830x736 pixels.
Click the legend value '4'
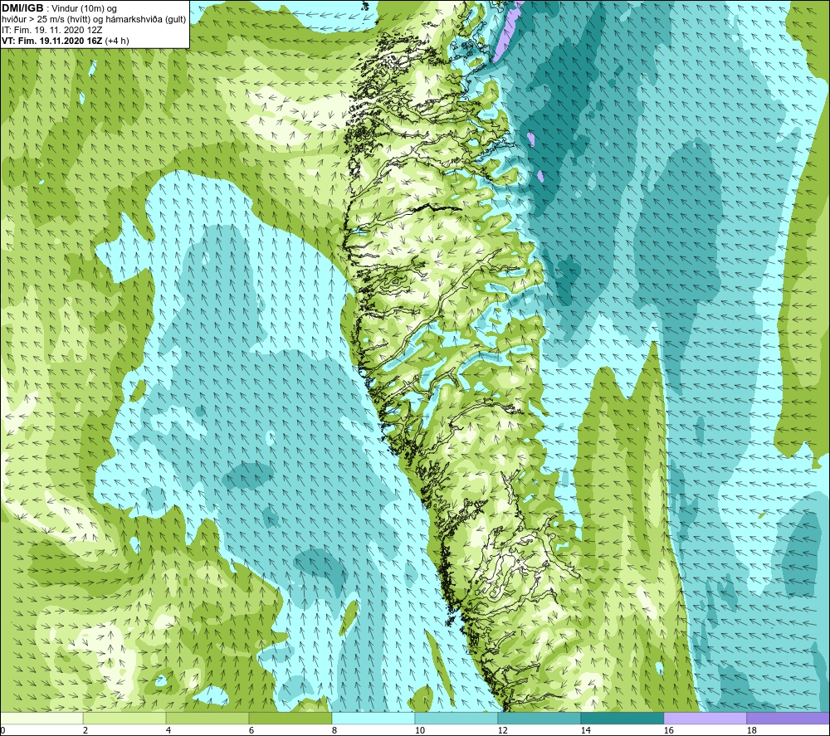(x=168, y=731)
